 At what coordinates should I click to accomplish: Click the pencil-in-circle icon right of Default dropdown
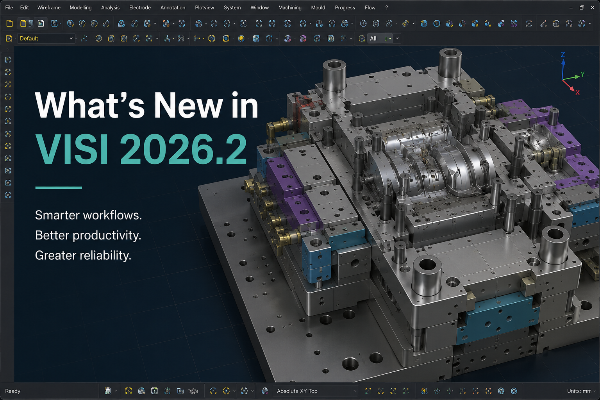click(98, 38)
